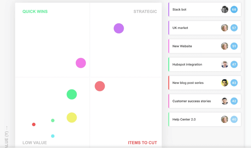Viewport: 251px width, 148px height.
Task: Select the small green dot
Action: (53, 120)
